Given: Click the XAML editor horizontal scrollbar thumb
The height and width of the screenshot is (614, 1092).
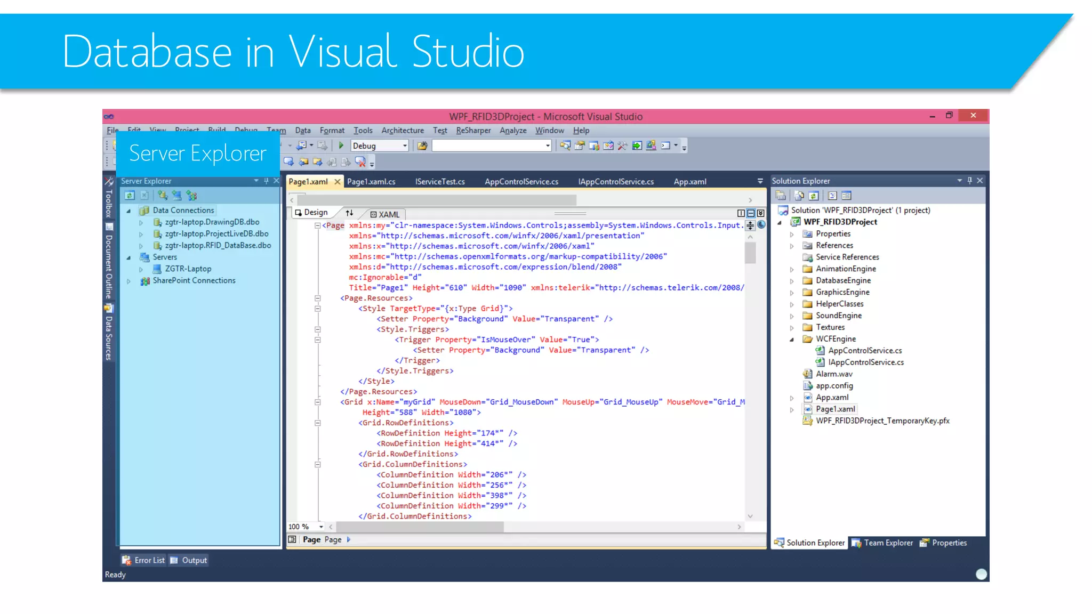Looking at the screenshot, I should pos(420,527).
